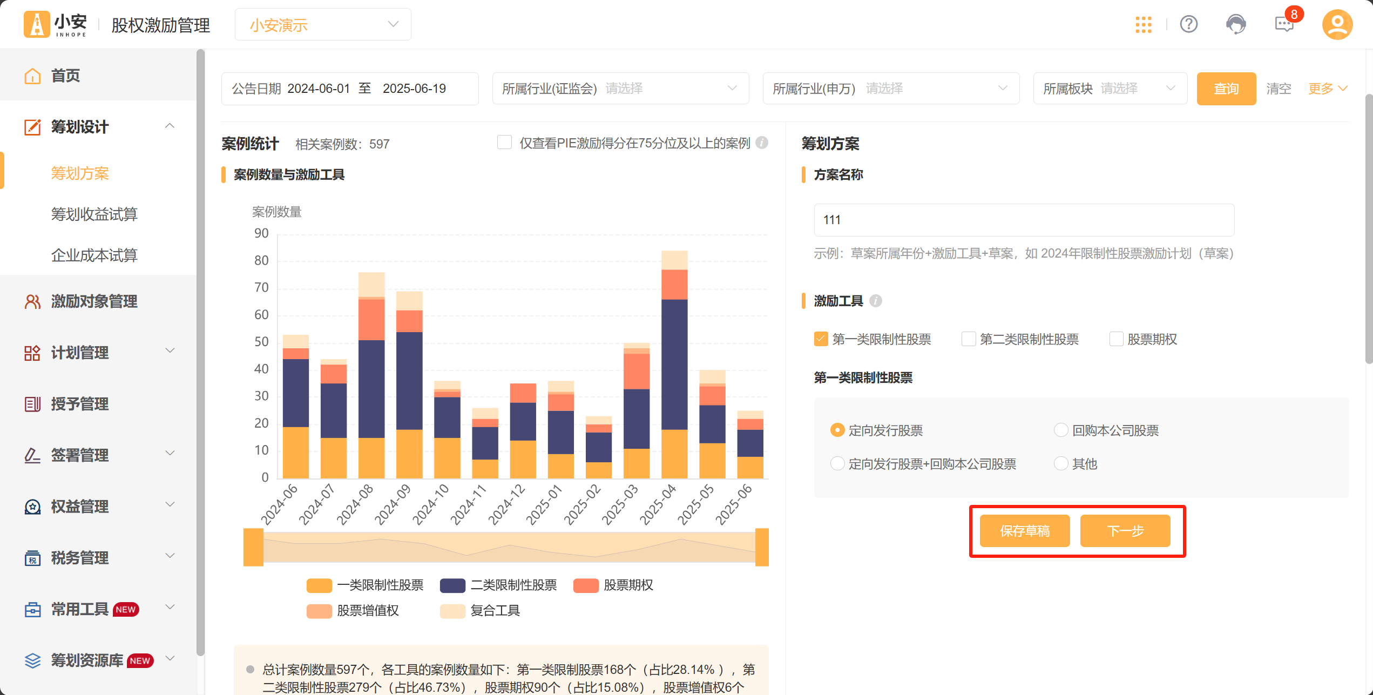Click info icon beside PIE score checkbox
Viewport: 1373px width, 695px height.
[762, 143]
